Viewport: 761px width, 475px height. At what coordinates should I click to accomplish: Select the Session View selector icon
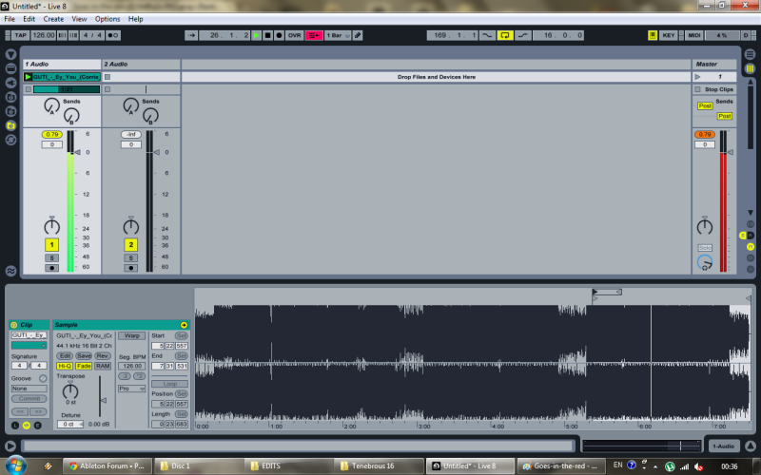click(x=750, y=68)
